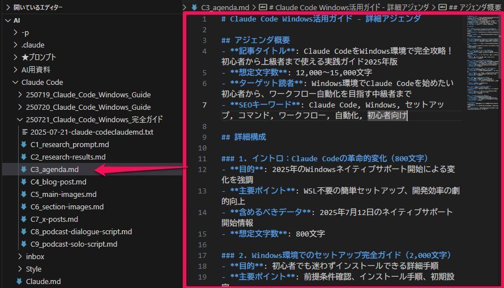Click the symbol icon before '## アジェンダ概要' breadcrumb
The image size is (504, 288).
coord(443,7)
